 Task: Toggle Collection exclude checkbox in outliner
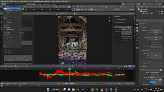coord(158,11)
